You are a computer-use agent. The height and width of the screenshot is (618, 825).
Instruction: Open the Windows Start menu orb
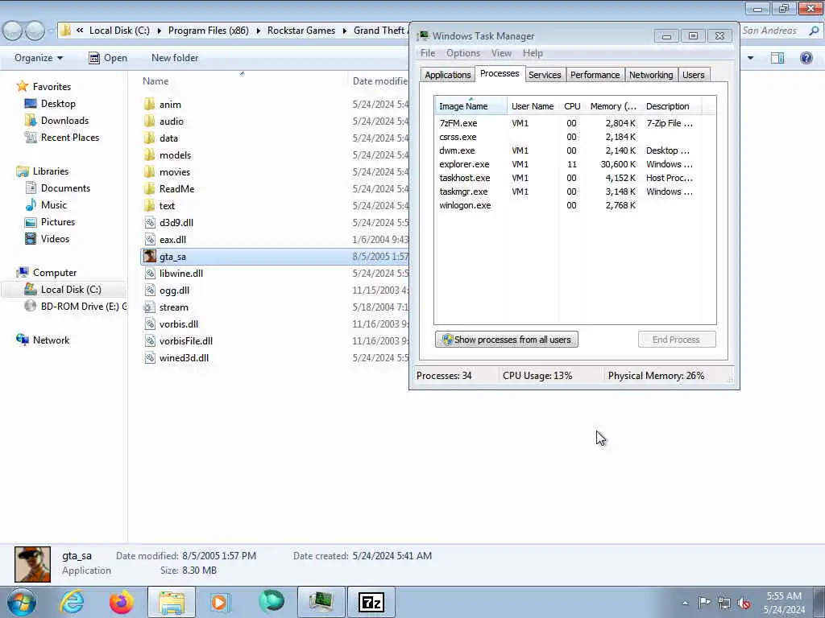click(x=22, y=602)
